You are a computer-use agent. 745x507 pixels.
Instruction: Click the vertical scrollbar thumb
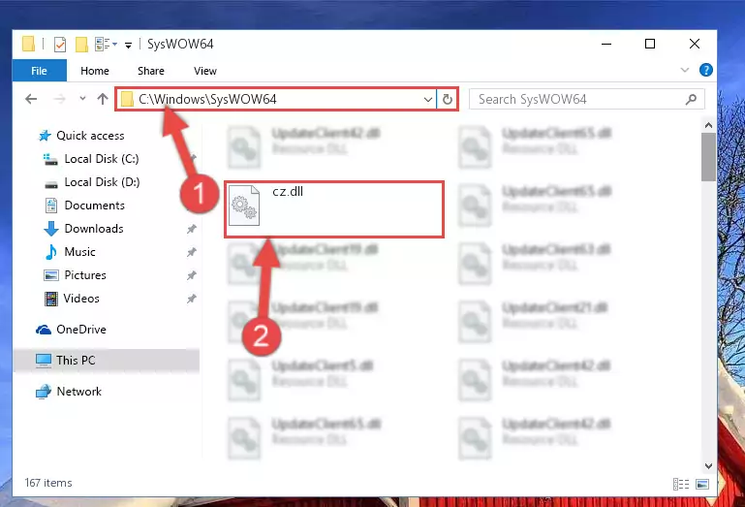pyautogui.click(x=708, y=157)
